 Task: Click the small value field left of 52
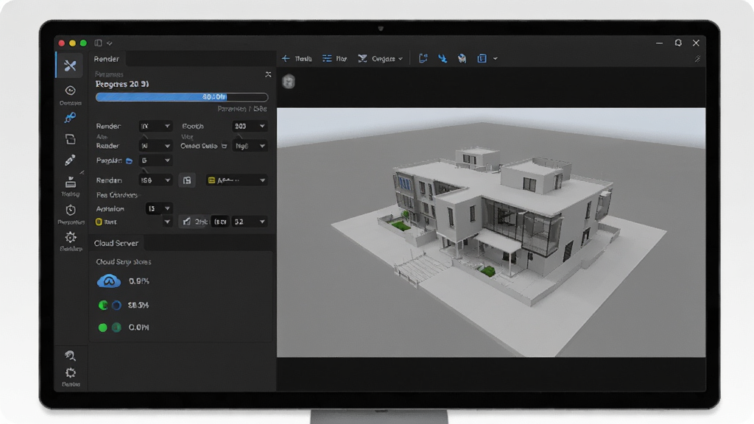click(x=220, y=222)
